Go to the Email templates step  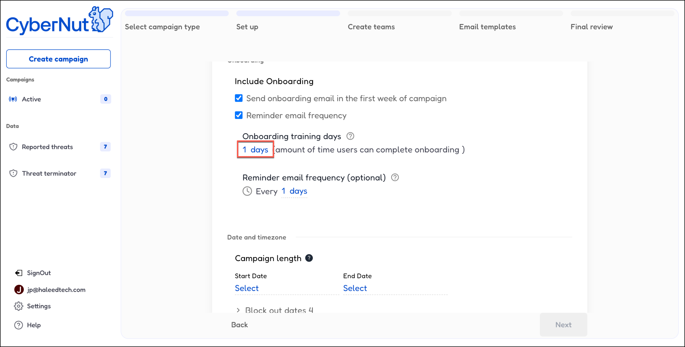point(487,27)
